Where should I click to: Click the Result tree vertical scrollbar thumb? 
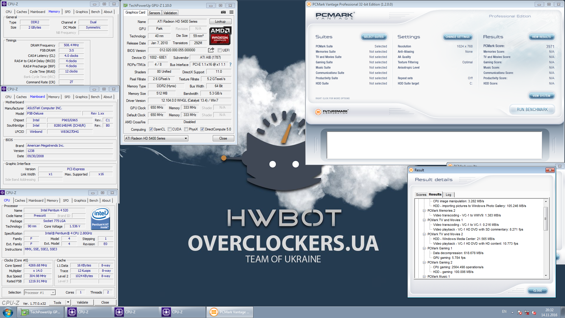click(x=546, y=219)
